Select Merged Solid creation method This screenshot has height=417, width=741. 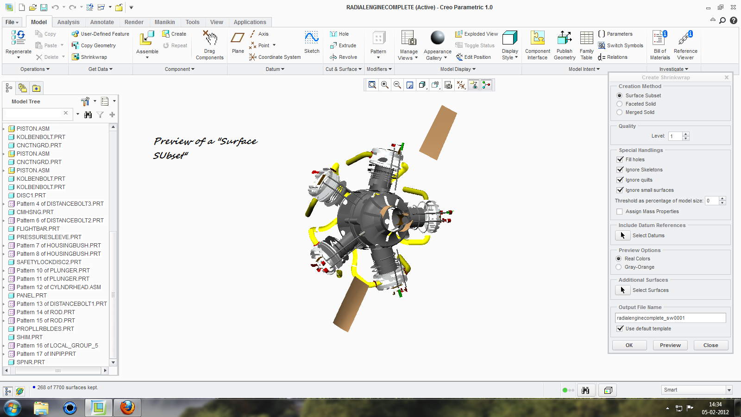[620, 112]
